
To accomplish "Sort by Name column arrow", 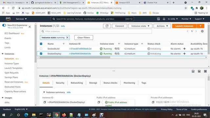I will [64, 44].
